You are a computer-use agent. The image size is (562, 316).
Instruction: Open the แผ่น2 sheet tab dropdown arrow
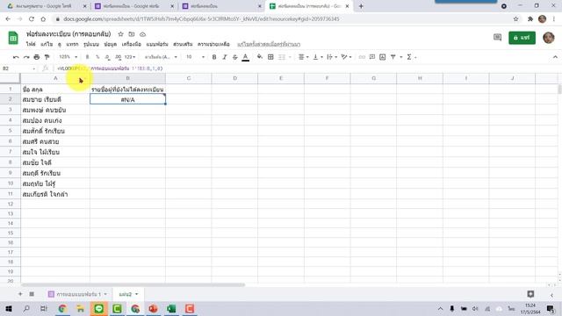point(137,294)
